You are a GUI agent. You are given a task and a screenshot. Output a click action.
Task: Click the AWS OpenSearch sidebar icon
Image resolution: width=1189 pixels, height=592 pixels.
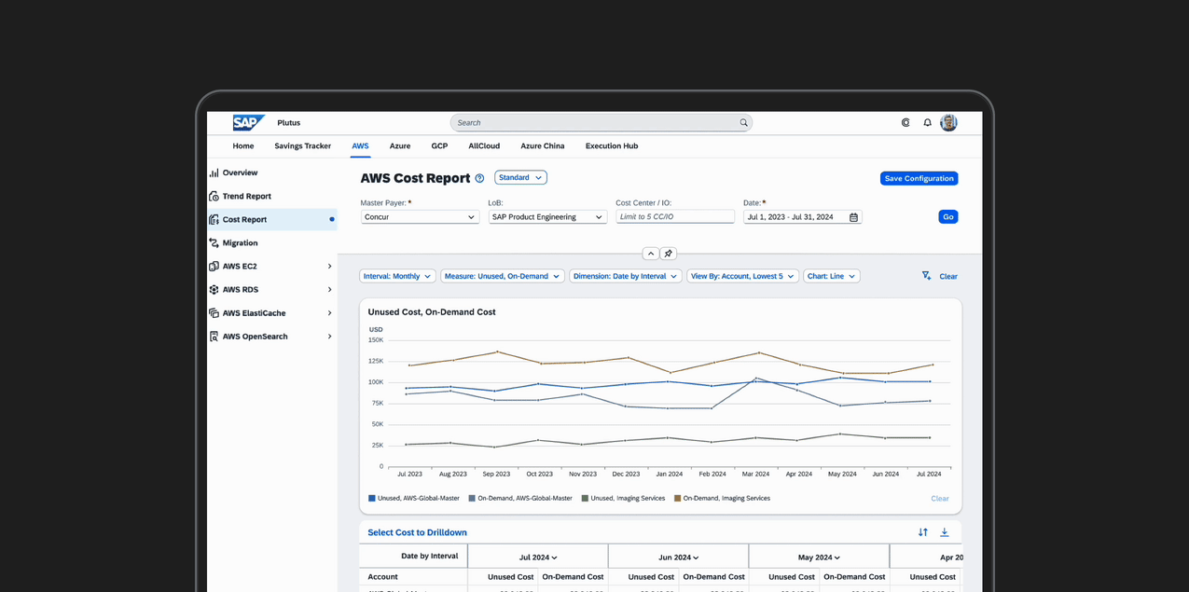tap(214, 337)
